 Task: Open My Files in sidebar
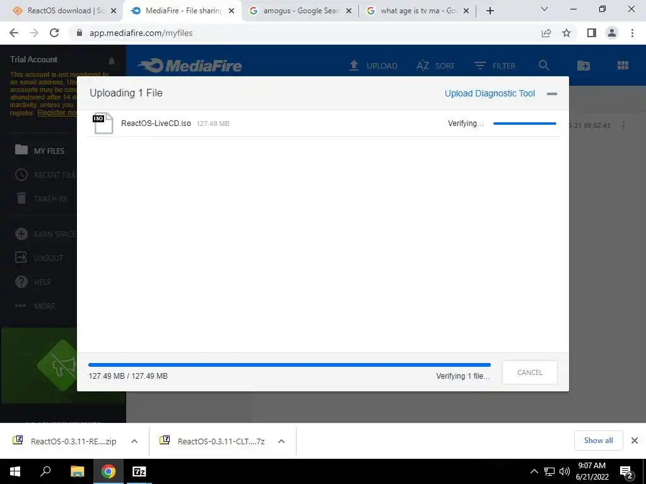(40, 151)
